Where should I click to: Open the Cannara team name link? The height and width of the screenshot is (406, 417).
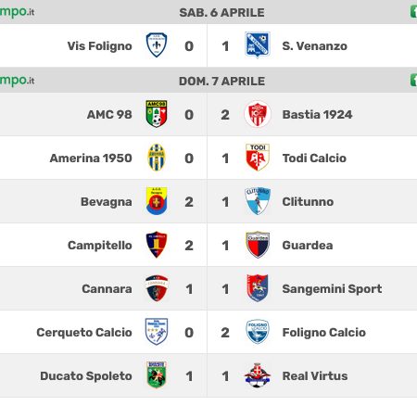coord(107,289)
